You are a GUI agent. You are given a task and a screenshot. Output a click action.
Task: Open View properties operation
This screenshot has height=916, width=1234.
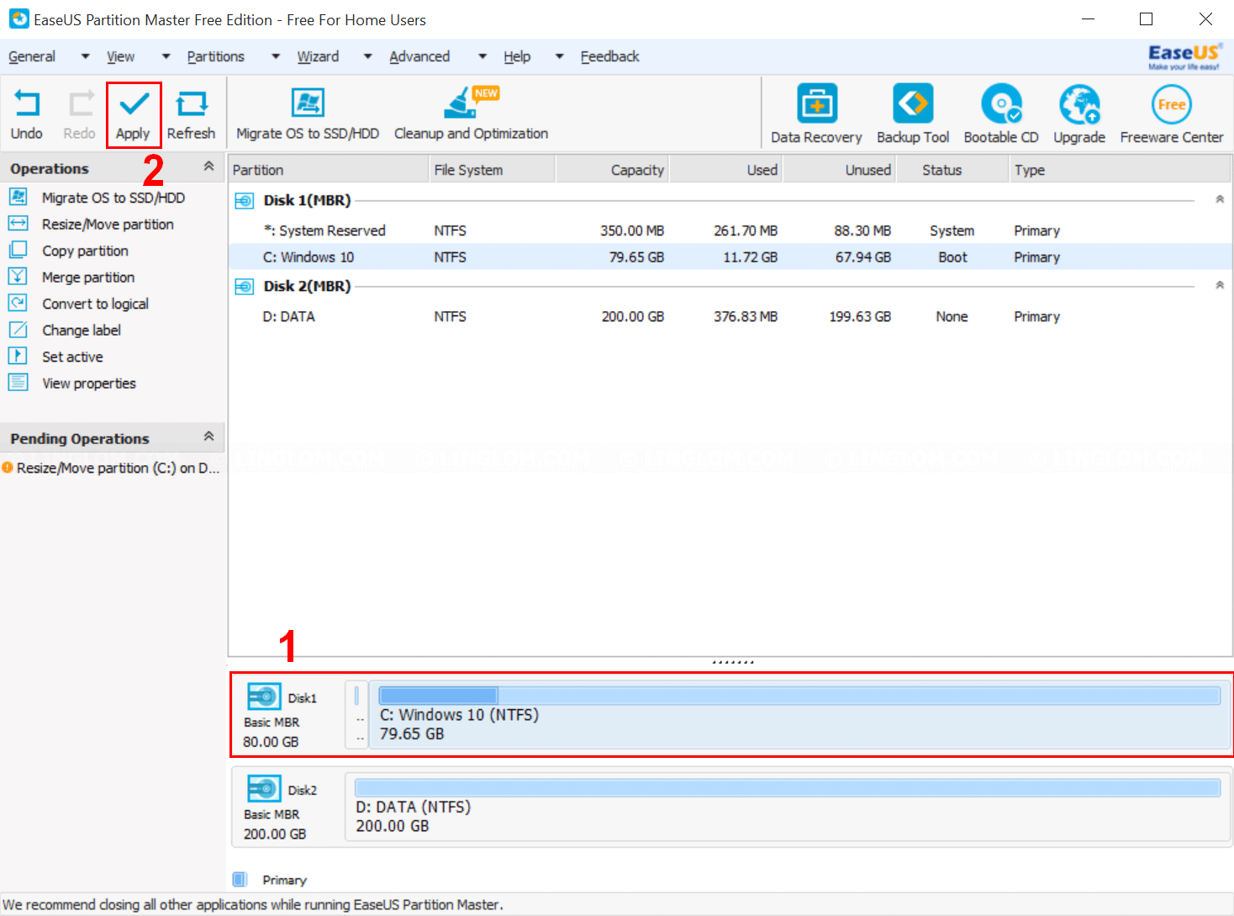coord(89,384)
